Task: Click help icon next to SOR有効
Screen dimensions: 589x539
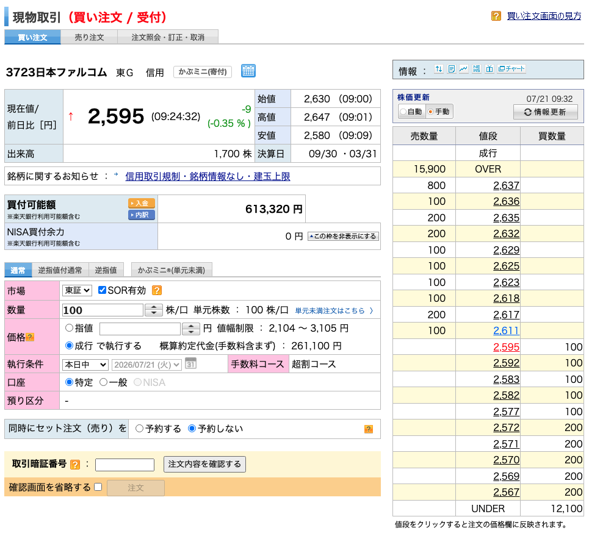Action: click(157, 290)
